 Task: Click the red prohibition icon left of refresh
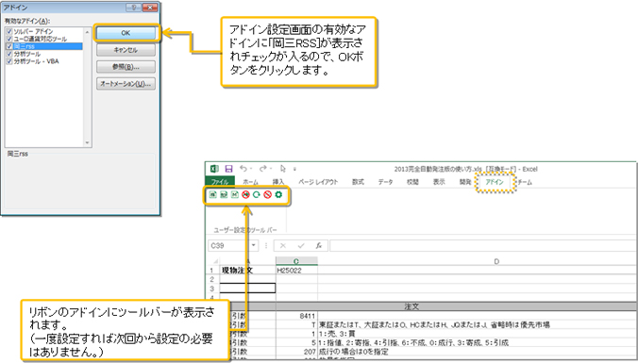(245, 195)
